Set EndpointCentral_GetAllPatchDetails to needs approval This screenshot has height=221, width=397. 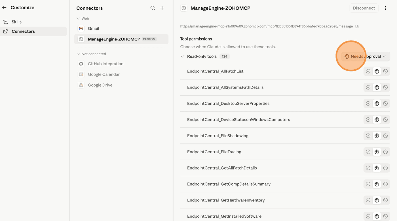tap(377, 168)
